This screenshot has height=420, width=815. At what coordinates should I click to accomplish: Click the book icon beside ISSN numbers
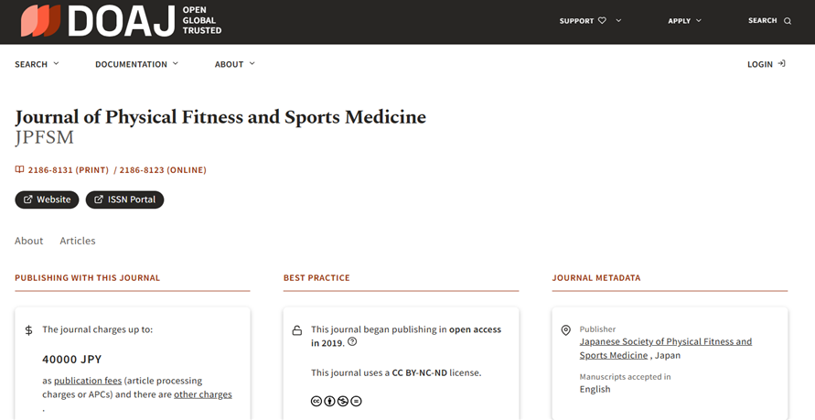(19, 169)
